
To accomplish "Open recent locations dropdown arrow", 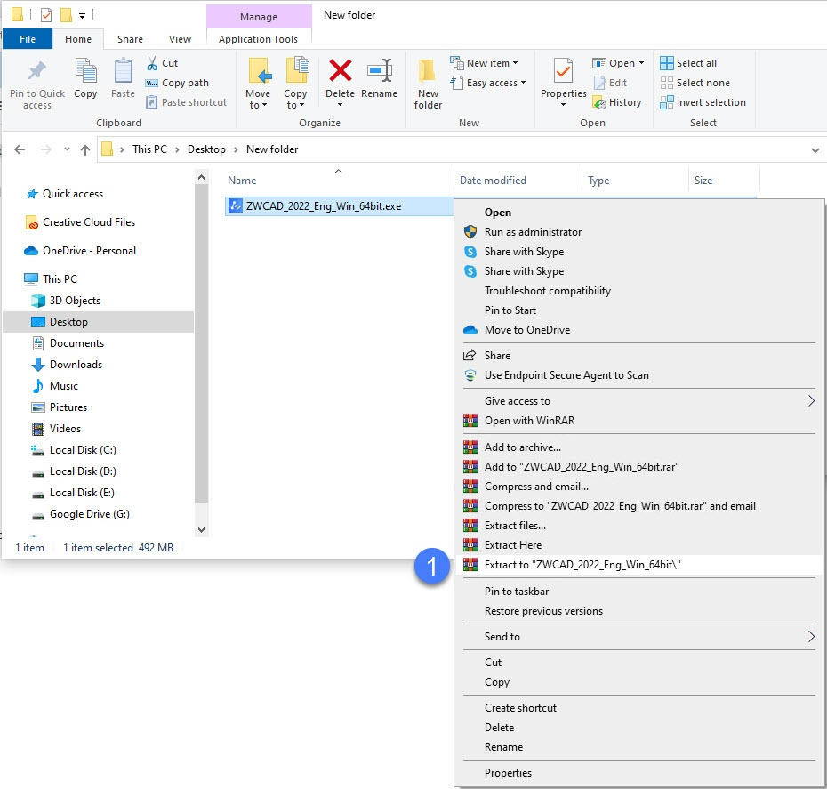I will click(67, 149).
